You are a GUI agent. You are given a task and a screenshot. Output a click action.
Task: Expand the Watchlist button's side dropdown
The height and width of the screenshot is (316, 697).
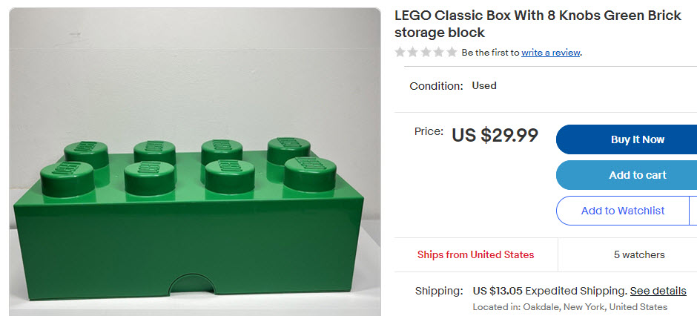pos(693,211)
